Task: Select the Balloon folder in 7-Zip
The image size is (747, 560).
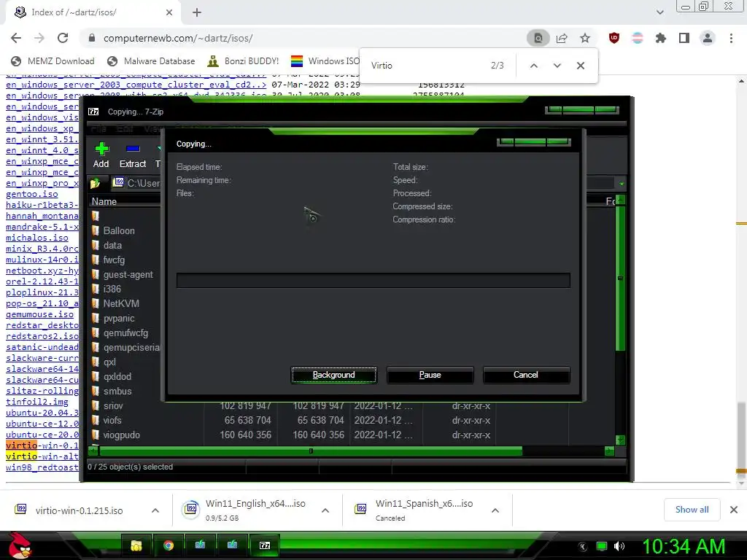Action: [119, 230]
